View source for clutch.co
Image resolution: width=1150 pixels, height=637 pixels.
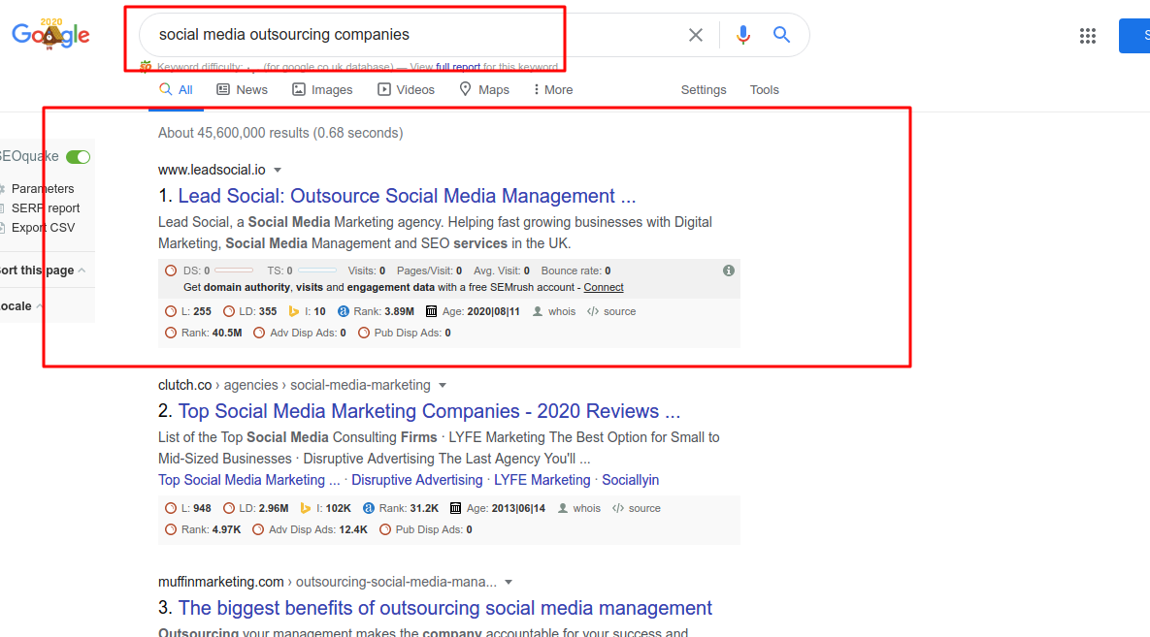(x=637, y=508)
